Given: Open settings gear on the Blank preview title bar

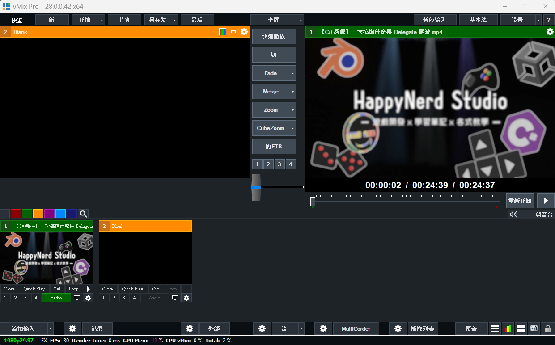Looking at the screenshot, I should (244, 32).
